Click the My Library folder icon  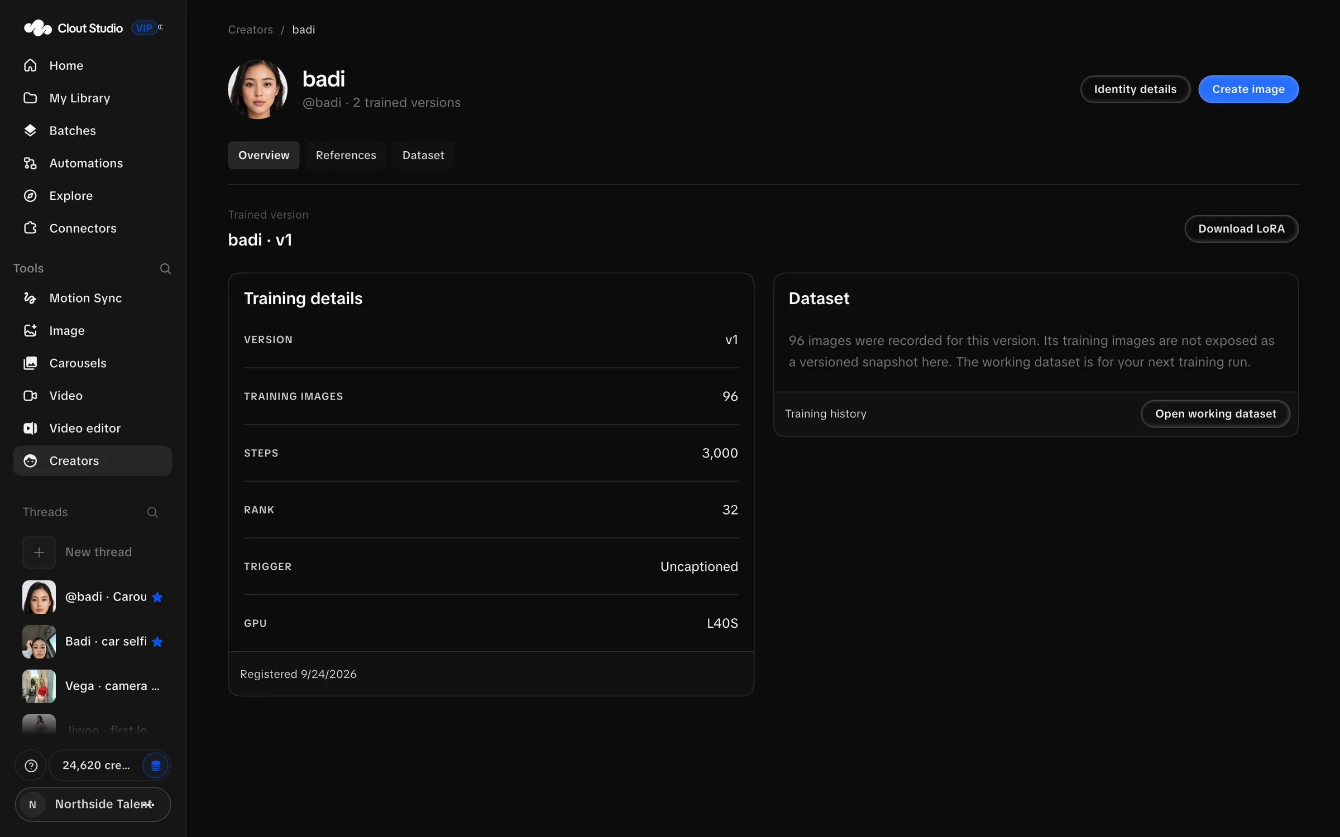tap(30, 98)
